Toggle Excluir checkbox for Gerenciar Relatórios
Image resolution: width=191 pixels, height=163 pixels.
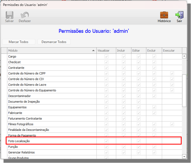click(x=154, y=152)
